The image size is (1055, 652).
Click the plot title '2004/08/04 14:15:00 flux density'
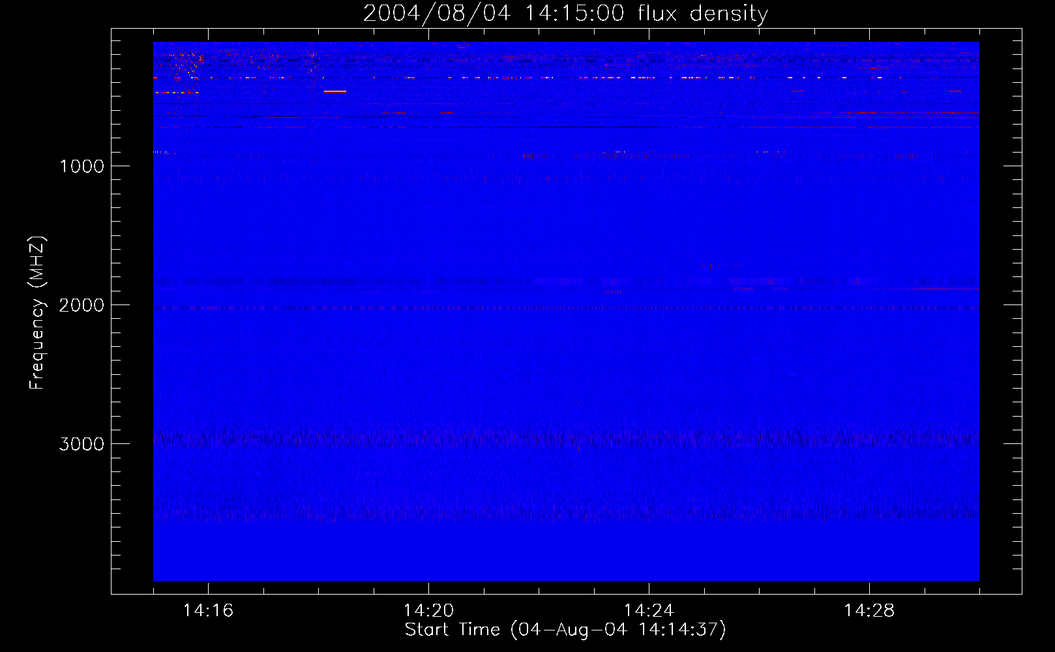565,13
